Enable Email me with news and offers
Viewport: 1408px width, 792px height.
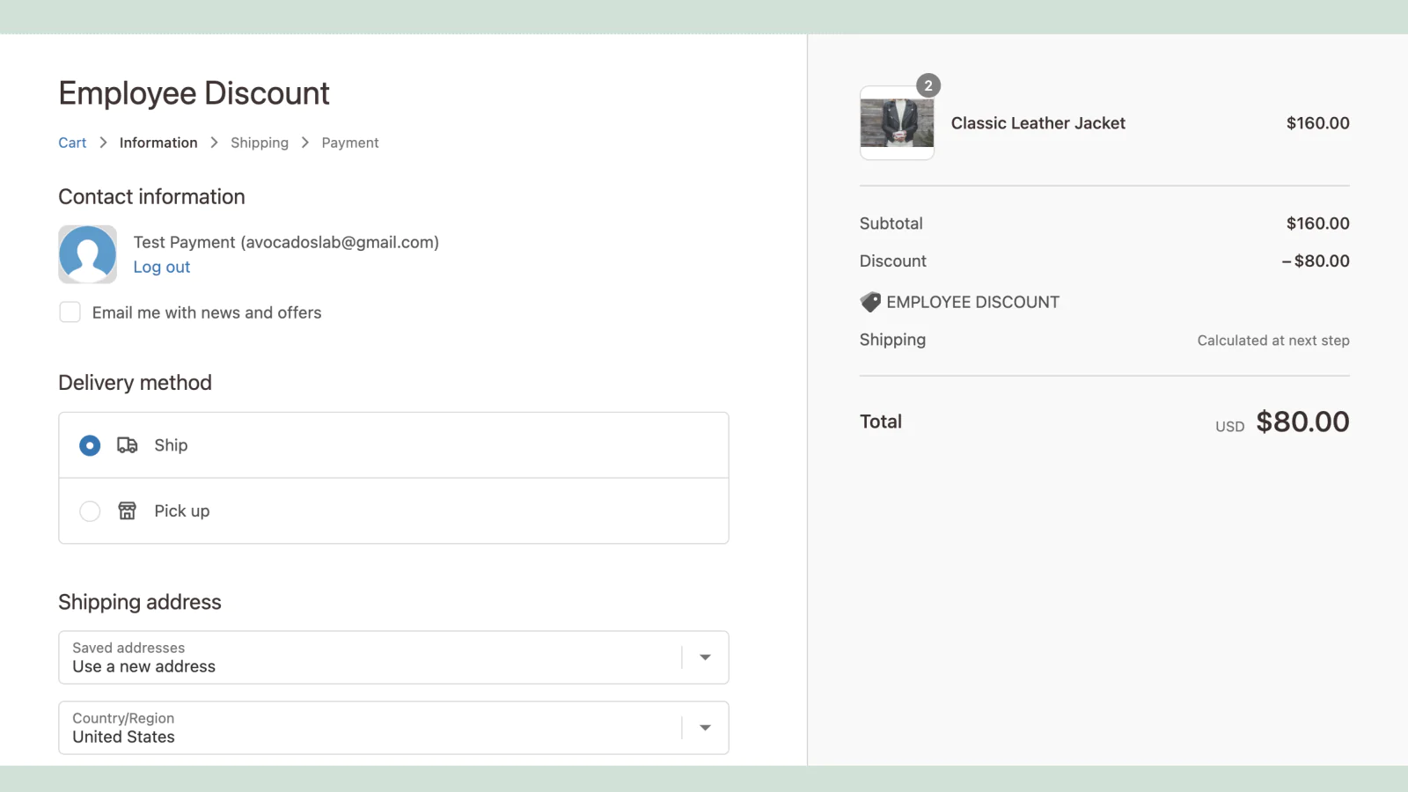tap(70, 312)
